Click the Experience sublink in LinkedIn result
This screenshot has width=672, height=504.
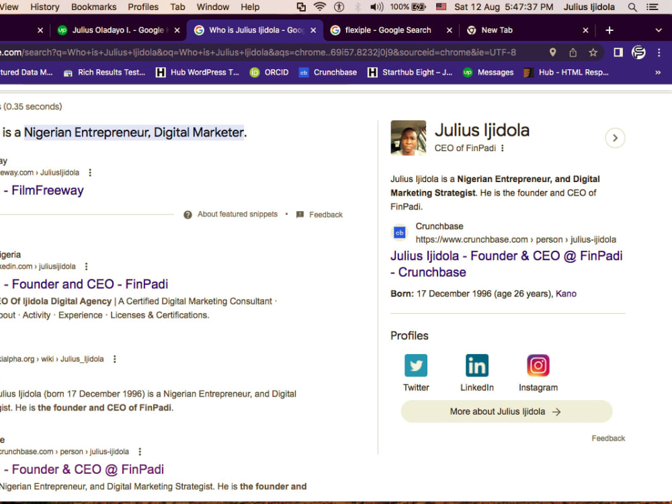click(80, 315)
